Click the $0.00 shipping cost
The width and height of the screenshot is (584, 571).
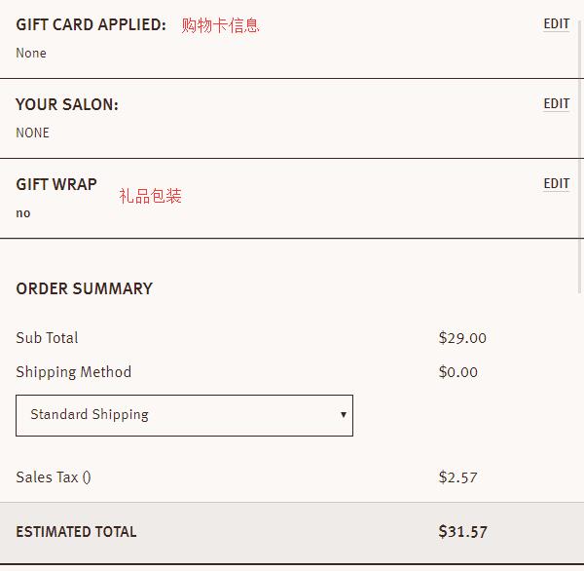(x=457, y=372)
